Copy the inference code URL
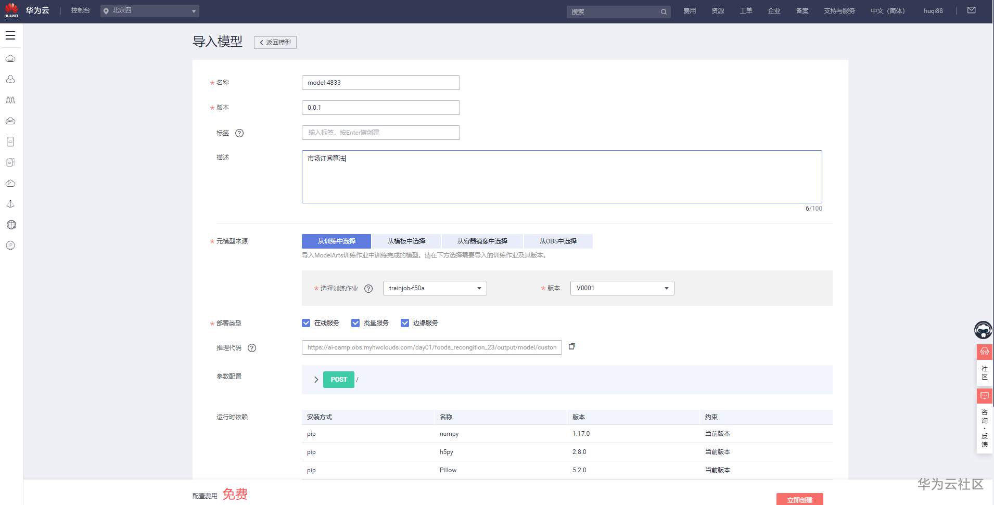Image resolution: width=994 pixels, height=505 pixels. (x=572, y=346)
